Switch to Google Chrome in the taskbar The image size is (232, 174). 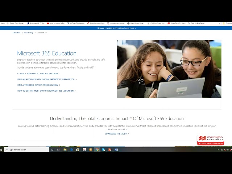pyautogui.click(x=97, y=150)
